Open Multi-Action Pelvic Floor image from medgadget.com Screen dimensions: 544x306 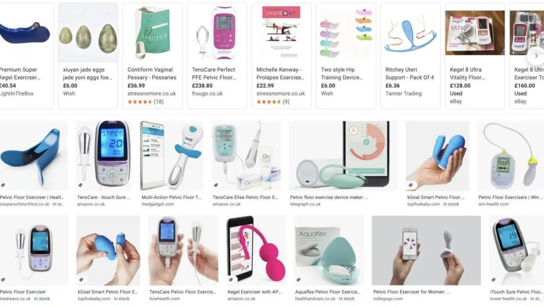tap(172, 156)
